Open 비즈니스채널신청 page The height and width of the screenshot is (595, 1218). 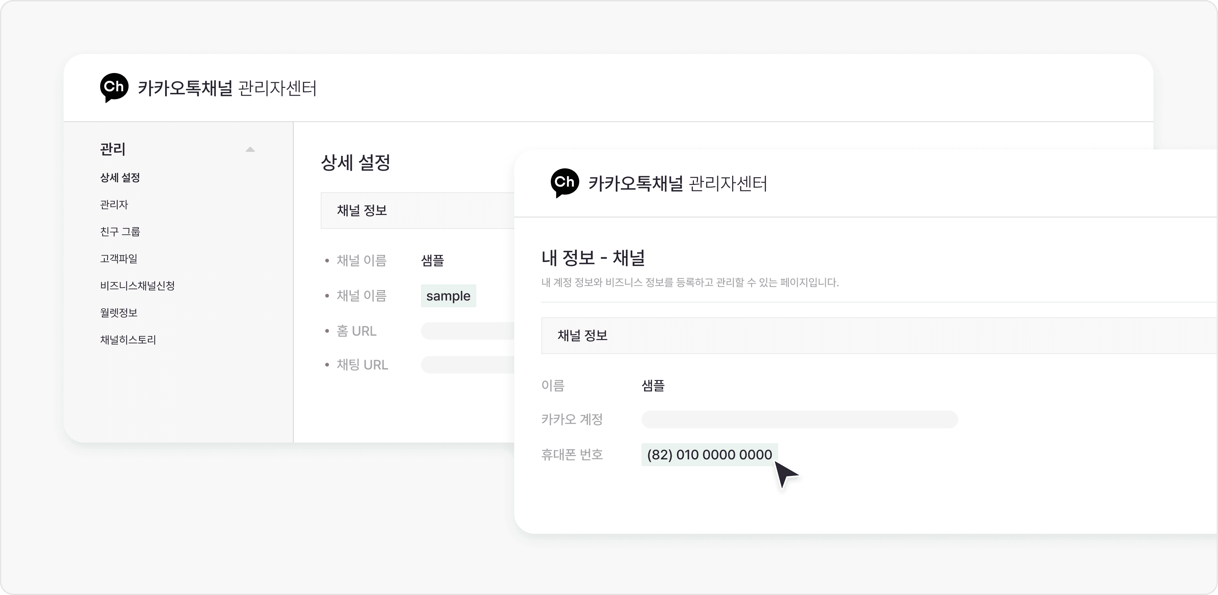click(x=137, y=285)
